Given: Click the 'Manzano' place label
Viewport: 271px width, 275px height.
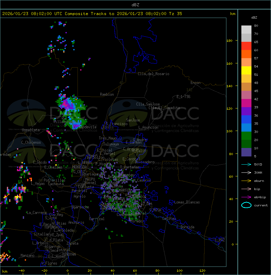Looking at the screenshot, I should (27, 255).
